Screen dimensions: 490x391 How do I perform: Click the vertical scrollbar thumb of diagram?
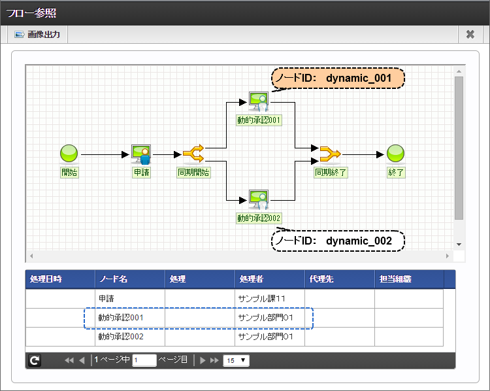[459, 148]
